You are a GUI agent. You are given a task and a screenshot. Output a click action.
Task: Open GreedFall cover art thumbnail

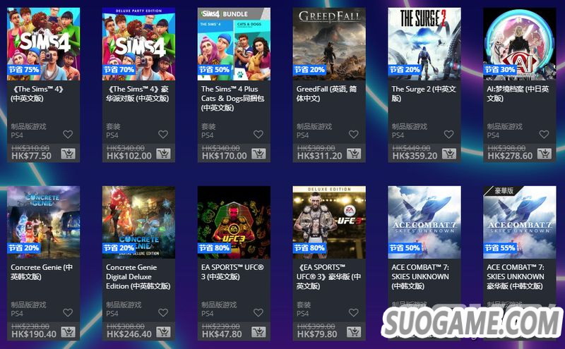click(329, 44)
